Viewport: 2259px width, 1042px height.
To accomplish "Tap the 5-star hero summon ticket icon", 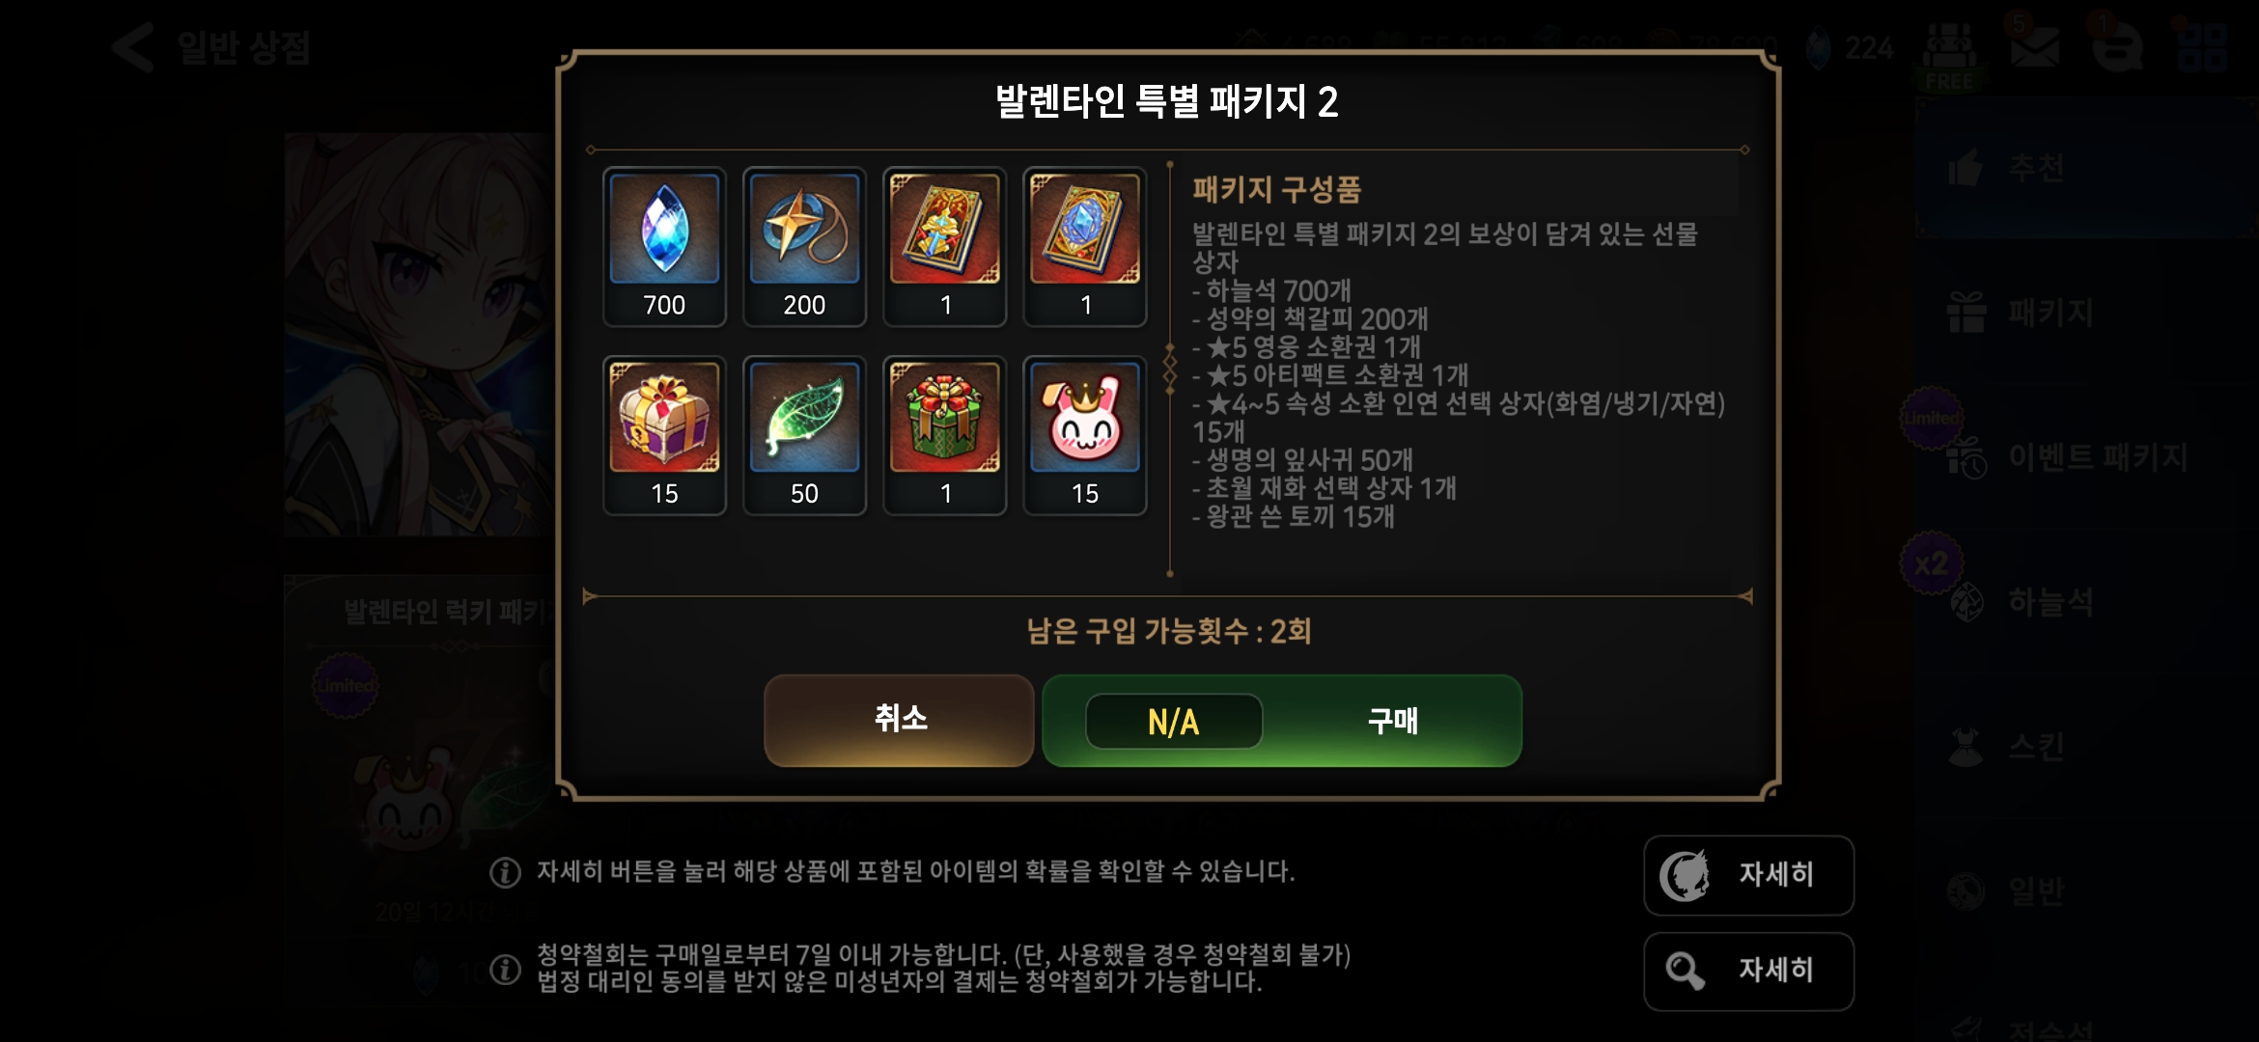I will (x=945, y=246).
